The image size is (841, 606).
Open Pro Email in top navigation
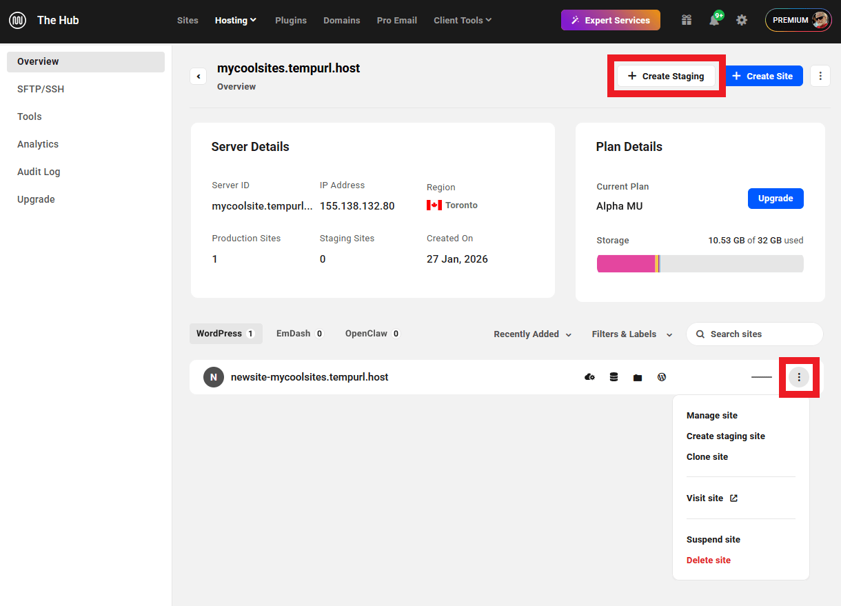tap(397, 20)
